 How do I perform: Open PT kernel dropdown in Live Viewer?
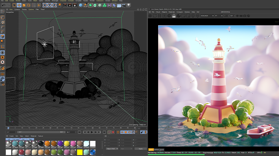click(x=219, y=16)
